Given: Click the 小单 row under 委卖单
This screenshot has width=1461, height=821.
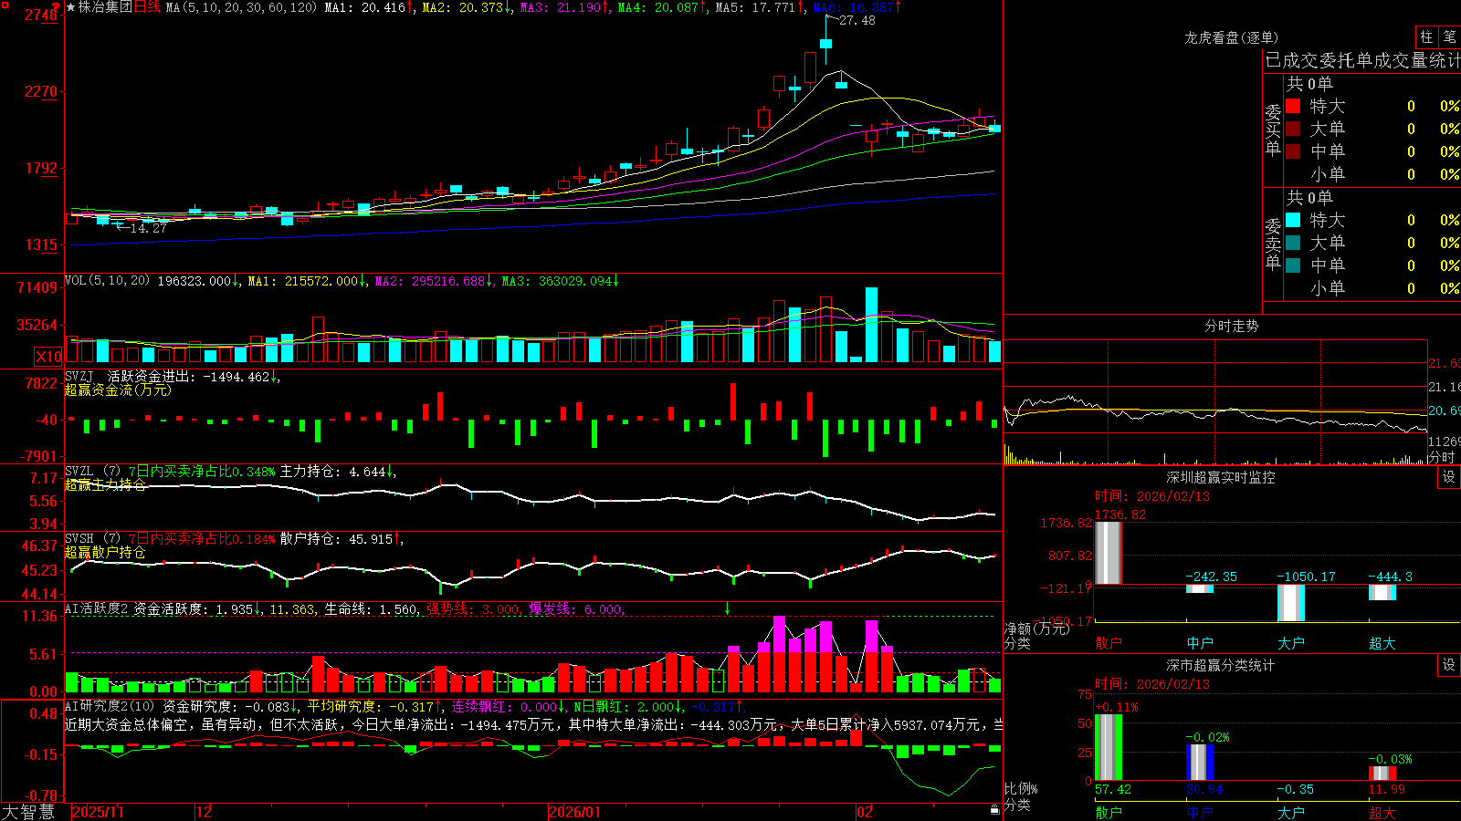Looking at the screenshot, I should (x=1372, y=288).
